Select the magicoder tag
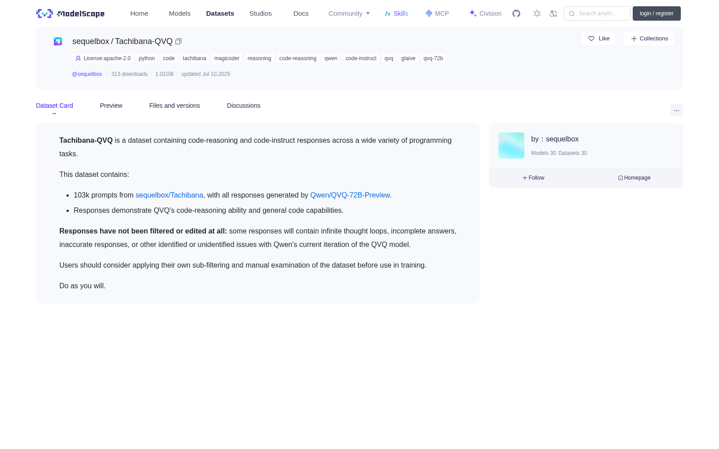719x449 pixels. point(227,58)
